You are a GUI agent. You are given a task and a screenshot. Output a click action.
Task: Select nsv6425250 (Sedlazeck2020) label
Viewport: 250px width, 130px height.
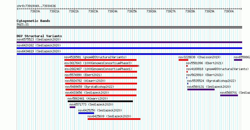tap(100, 110)
